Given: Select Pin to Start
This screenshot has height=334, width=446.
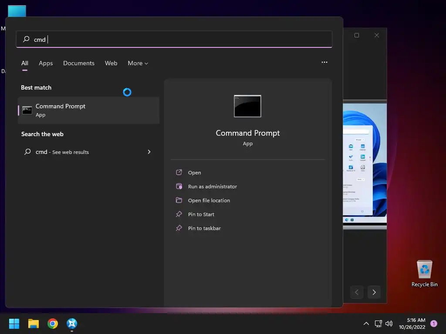Looking at the screenshot, I should click(201, 214).
